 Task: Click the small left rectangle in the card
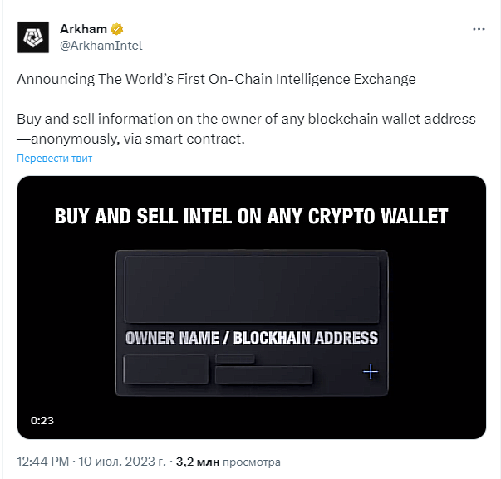166,369
